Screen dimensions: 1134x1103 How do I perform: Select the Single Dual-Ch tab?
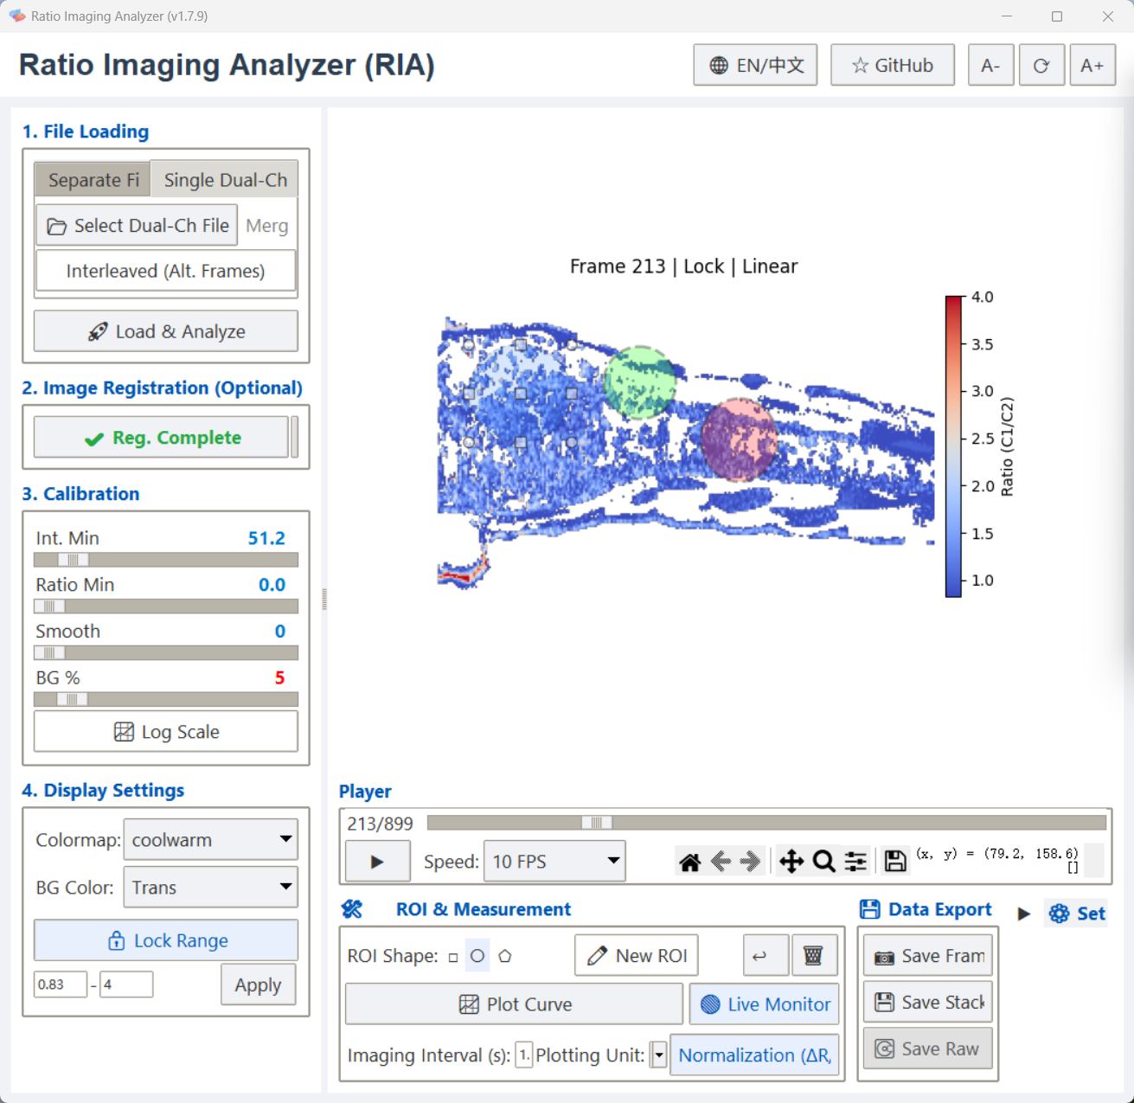tap(225, 179)
